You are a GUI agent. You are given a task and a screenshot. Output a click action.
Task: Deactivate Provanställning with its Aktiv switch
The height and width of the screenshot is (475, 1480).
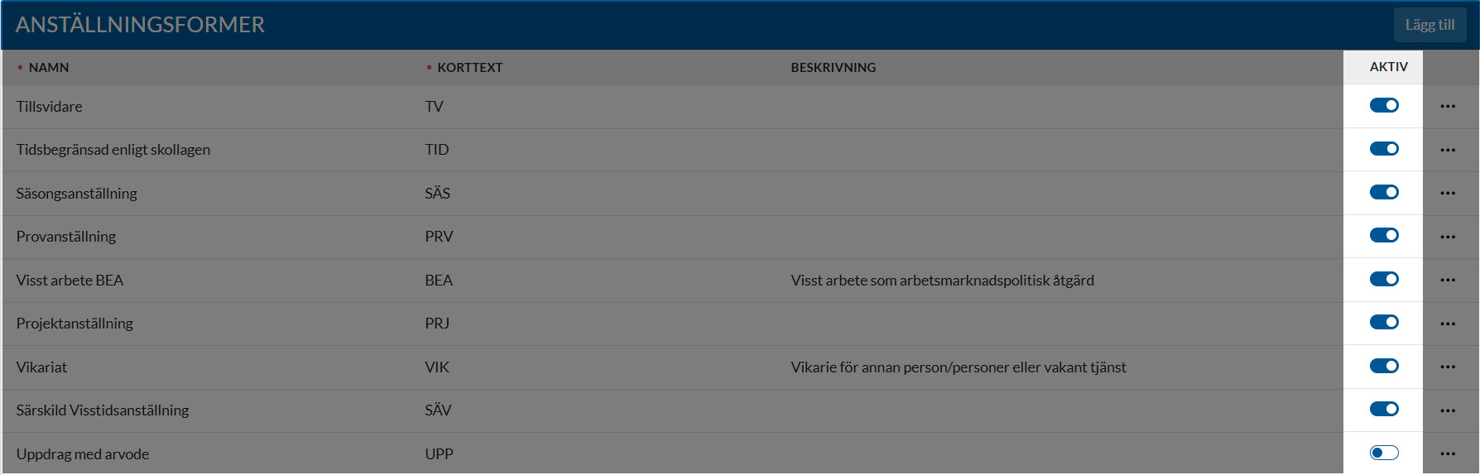pyautogui.click(x=1384, y=235)
